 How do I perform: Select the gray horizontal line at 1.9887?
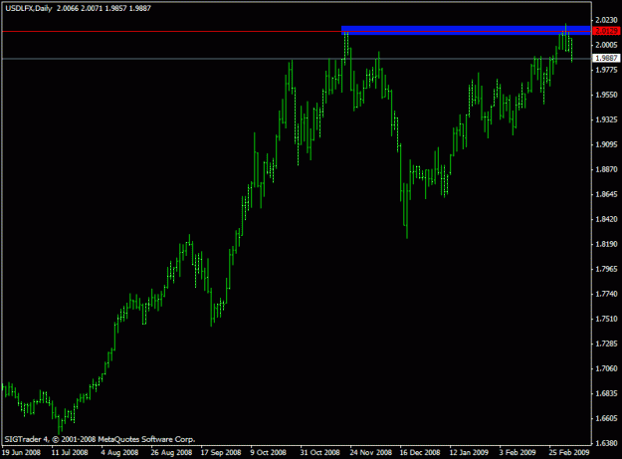(x=297, y=59)
